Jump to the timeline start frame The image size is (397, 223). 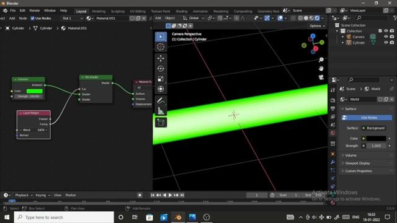click(153, 195)
